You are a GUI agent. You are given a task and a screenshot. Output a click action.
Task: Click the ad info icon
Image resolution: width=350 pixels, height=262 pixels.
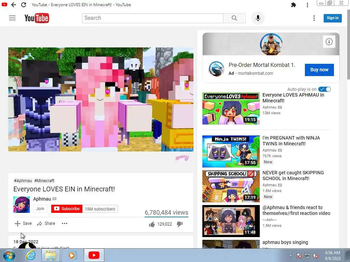click(x=329, y=42)
